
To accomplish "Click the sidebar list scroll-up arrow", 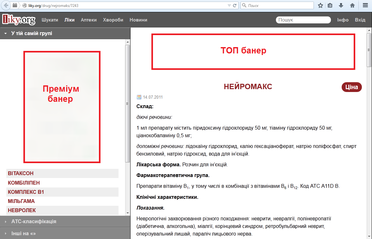I will (x=128, y=42).
